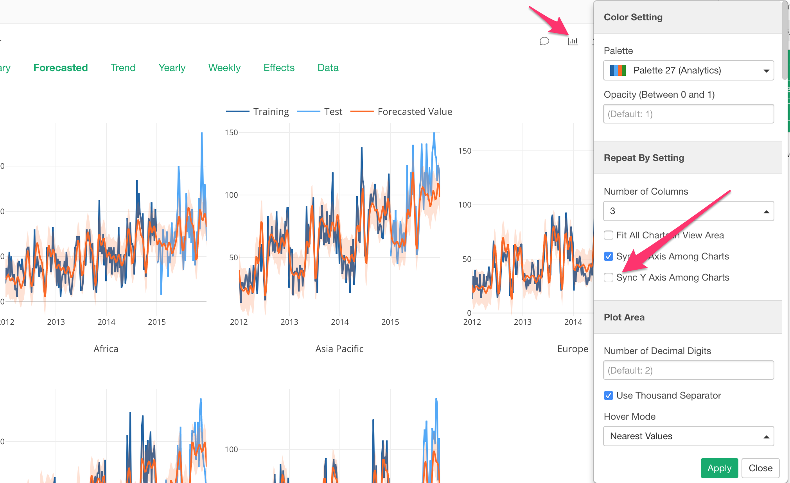The image size is (790, 483).
Task: Toggle Forecasted Value legend entry
Action: [x=415, y=112]
